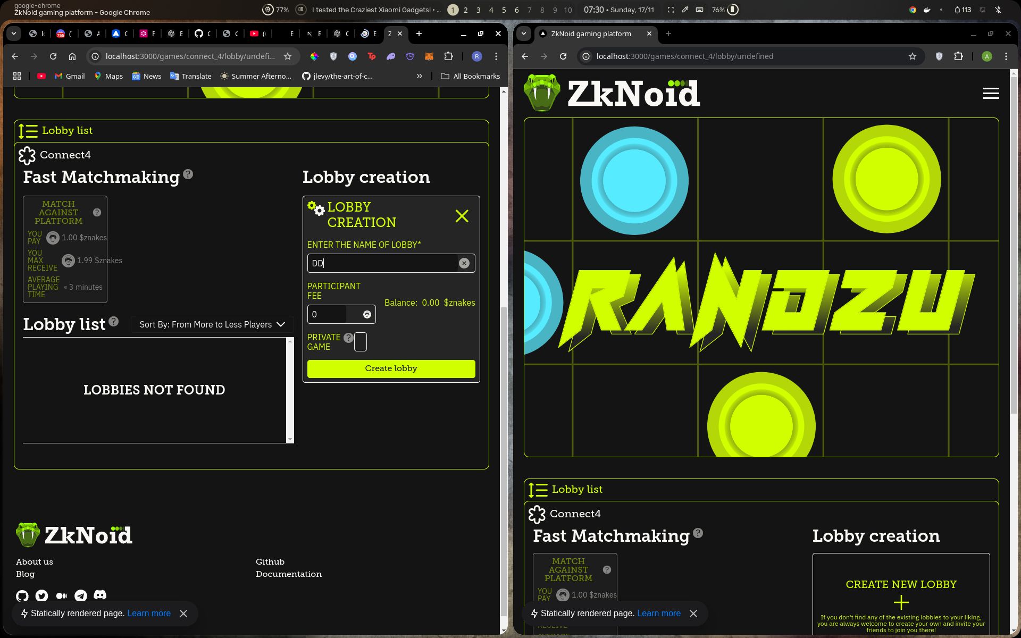Image resolution: width=1021 pixels, height=638 pixels.
Task: Open the apps grid in bookmarks bar
Action: point(17,76)
